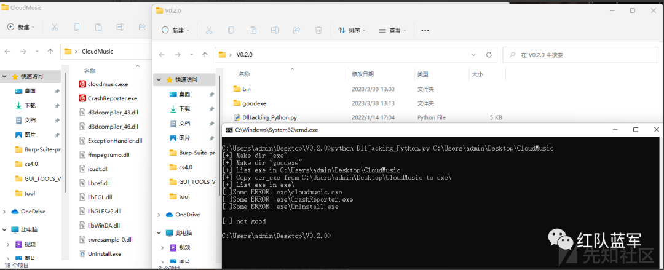664x270 pixels.
Task: Collapse Quick access in CloudMusic sidebar
Action: pyautogui.click(x=4, y=77)
